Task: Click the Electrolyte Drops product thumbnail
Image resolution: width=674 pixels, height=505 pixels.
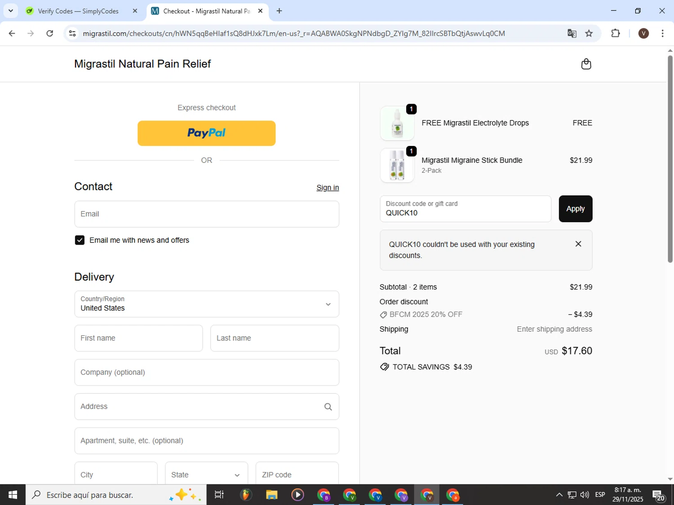Action: (397, 123)
